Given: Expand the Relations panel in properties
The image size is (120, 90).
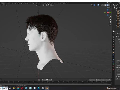Looking at the screenshot, I should 118,63.
